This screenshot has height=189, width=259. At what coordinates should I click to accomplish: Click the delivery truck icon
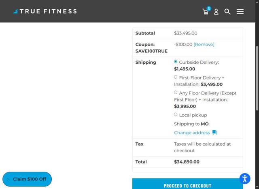(214, 132)
